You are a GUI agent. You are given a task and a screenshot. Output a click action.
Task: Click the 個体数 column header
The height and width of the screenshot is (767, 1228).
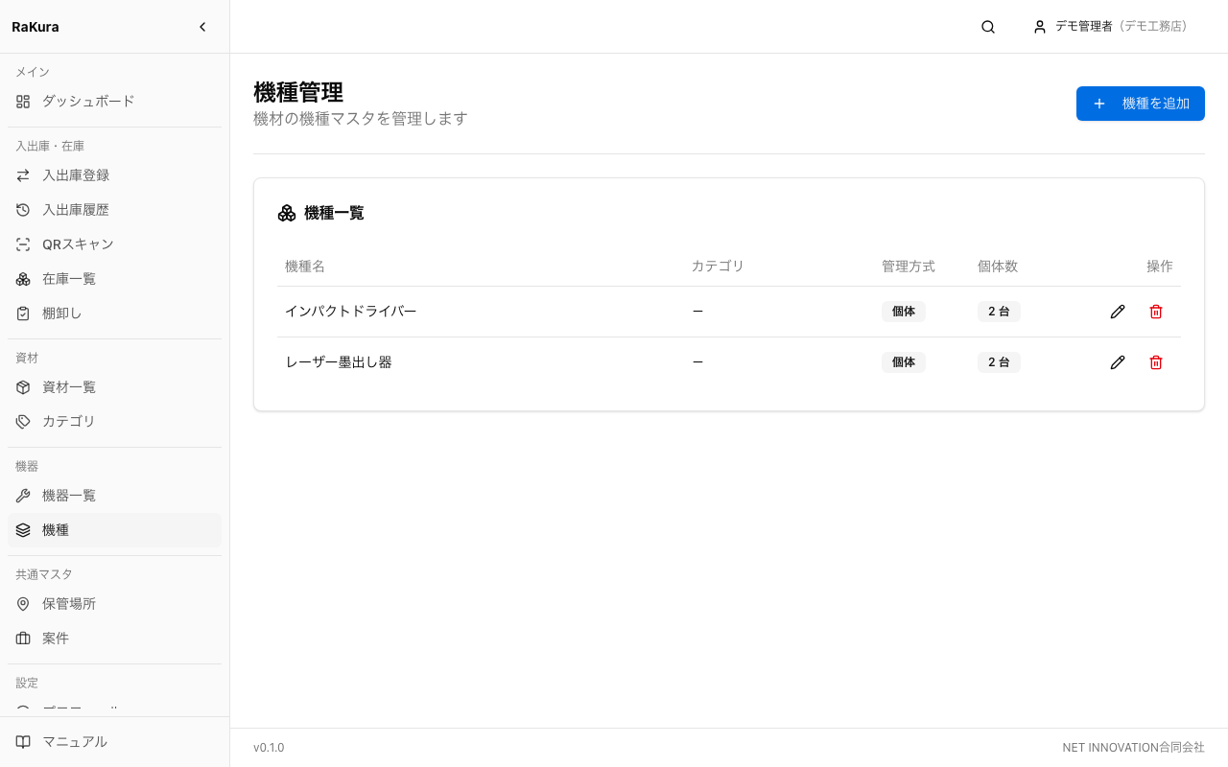998,267
